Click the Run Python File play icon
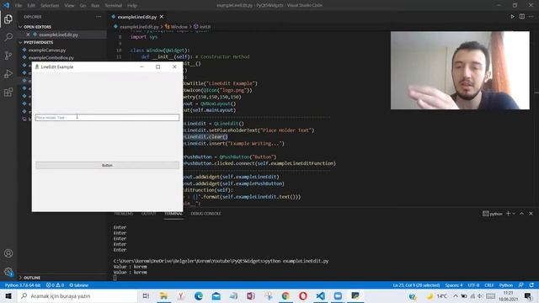539x303 pixels. (513, 17)
